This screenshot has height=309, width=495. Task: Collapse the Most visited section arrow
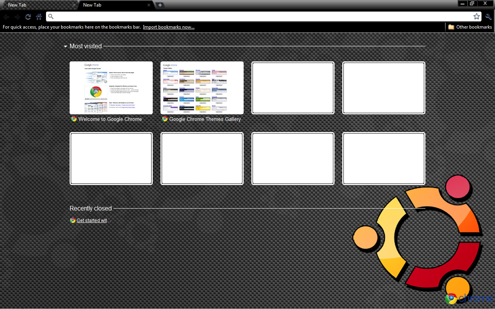point(66,46)
